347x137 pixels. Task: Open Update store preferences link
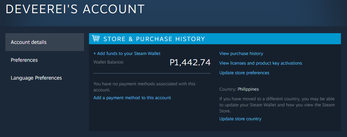click(244, 73)
